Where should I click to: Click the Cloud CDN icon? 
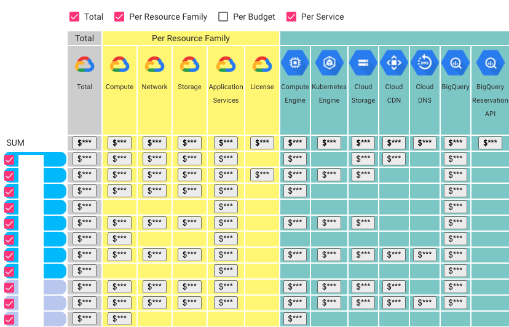click(394, 63)
